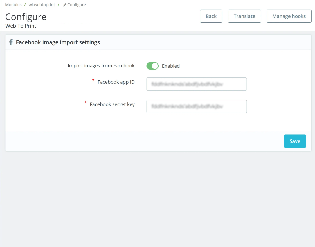Go to Modules breadcrumb
The height and width of the screenshot is (247, 315).
click(13, 4)
